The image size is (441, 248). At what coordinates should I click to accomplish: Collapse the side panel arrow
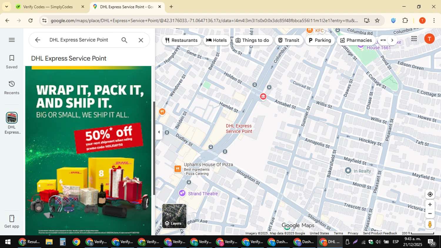[159, 132]
